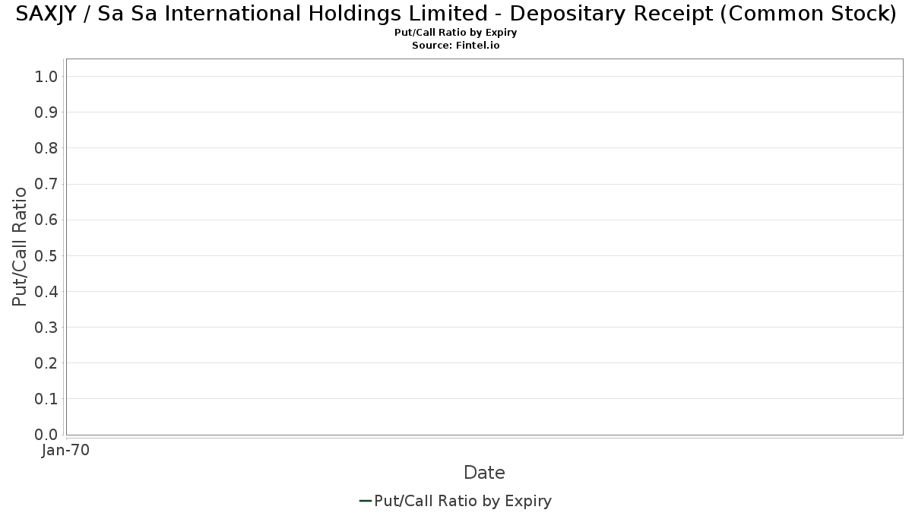Viewport: 912px width, 513px height.
Task: Click the 0.7 y-axis tick label
Action: (46, 184)
